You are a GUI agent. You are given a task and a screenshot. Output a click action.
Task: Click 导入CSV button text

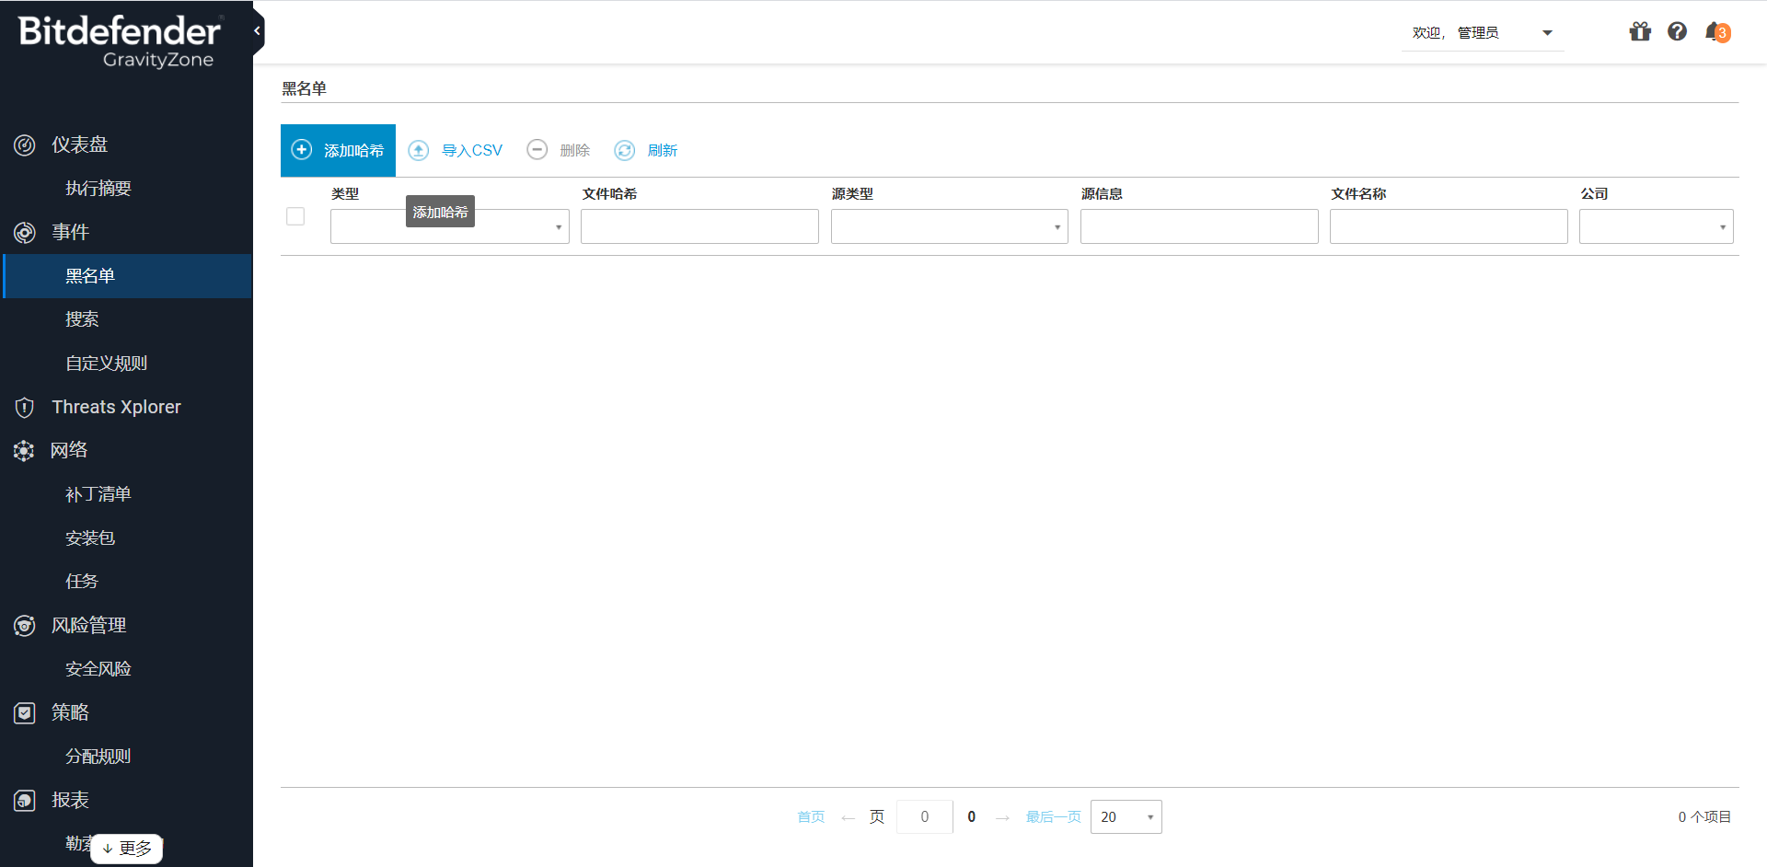[472, 150]
